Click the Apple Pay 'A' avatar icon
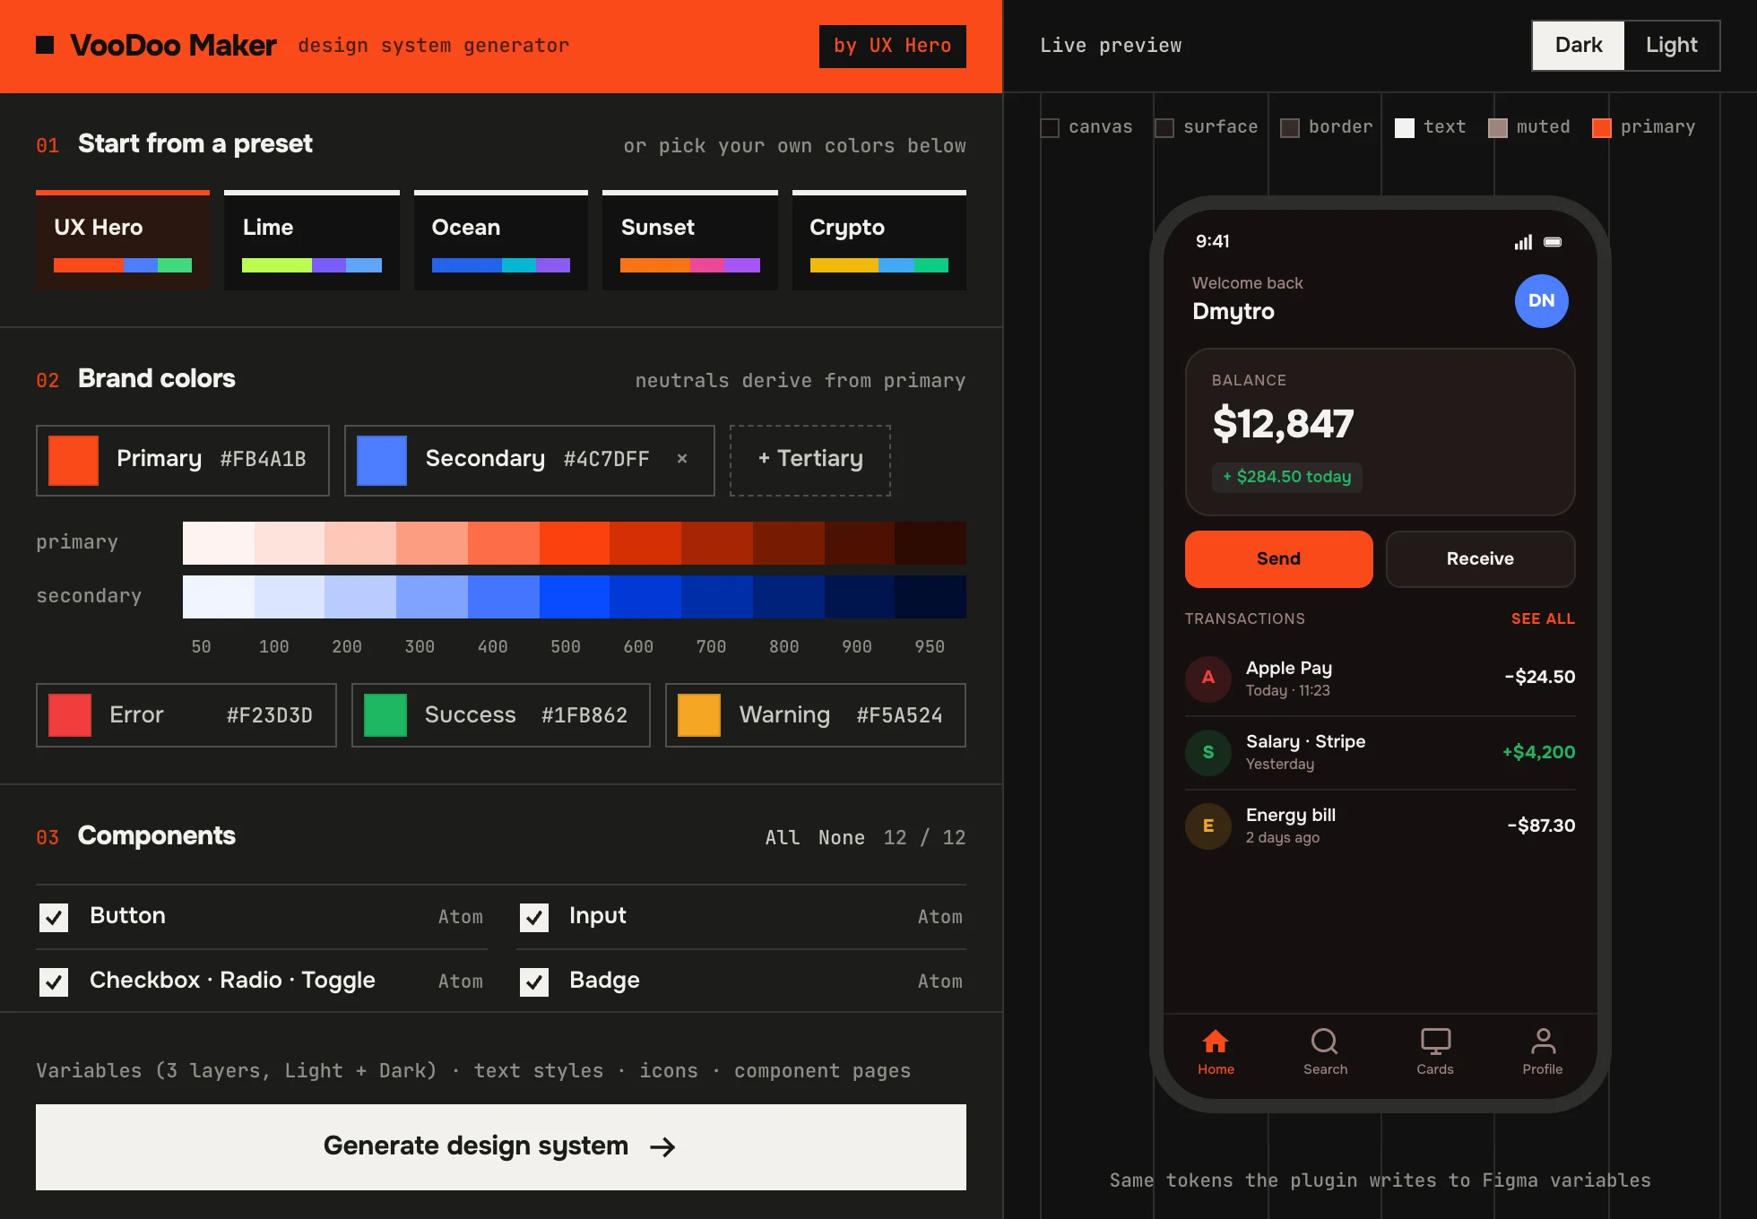 point(1208,679)
